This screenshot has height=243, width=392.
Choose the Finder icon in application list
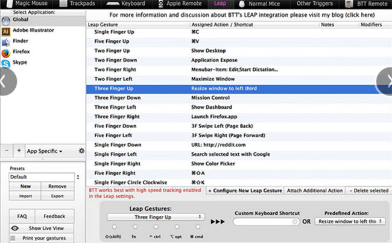coord(6,42)
